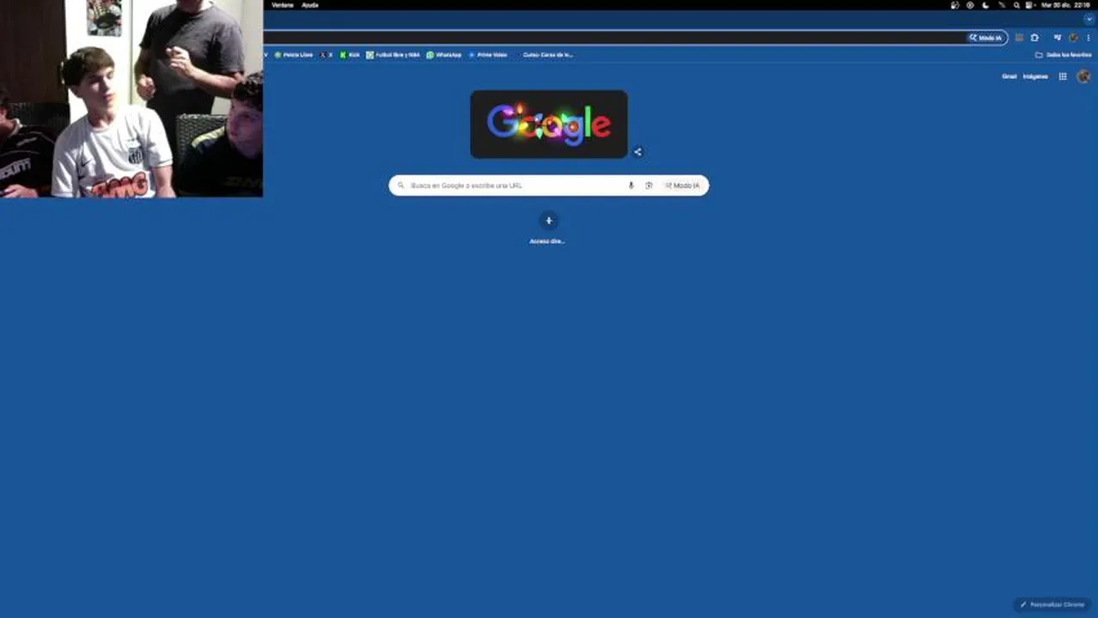This screenshot has width=1098, height=618.
Task: Click the Modo IA button in the search box
Action: click(682, 185)
